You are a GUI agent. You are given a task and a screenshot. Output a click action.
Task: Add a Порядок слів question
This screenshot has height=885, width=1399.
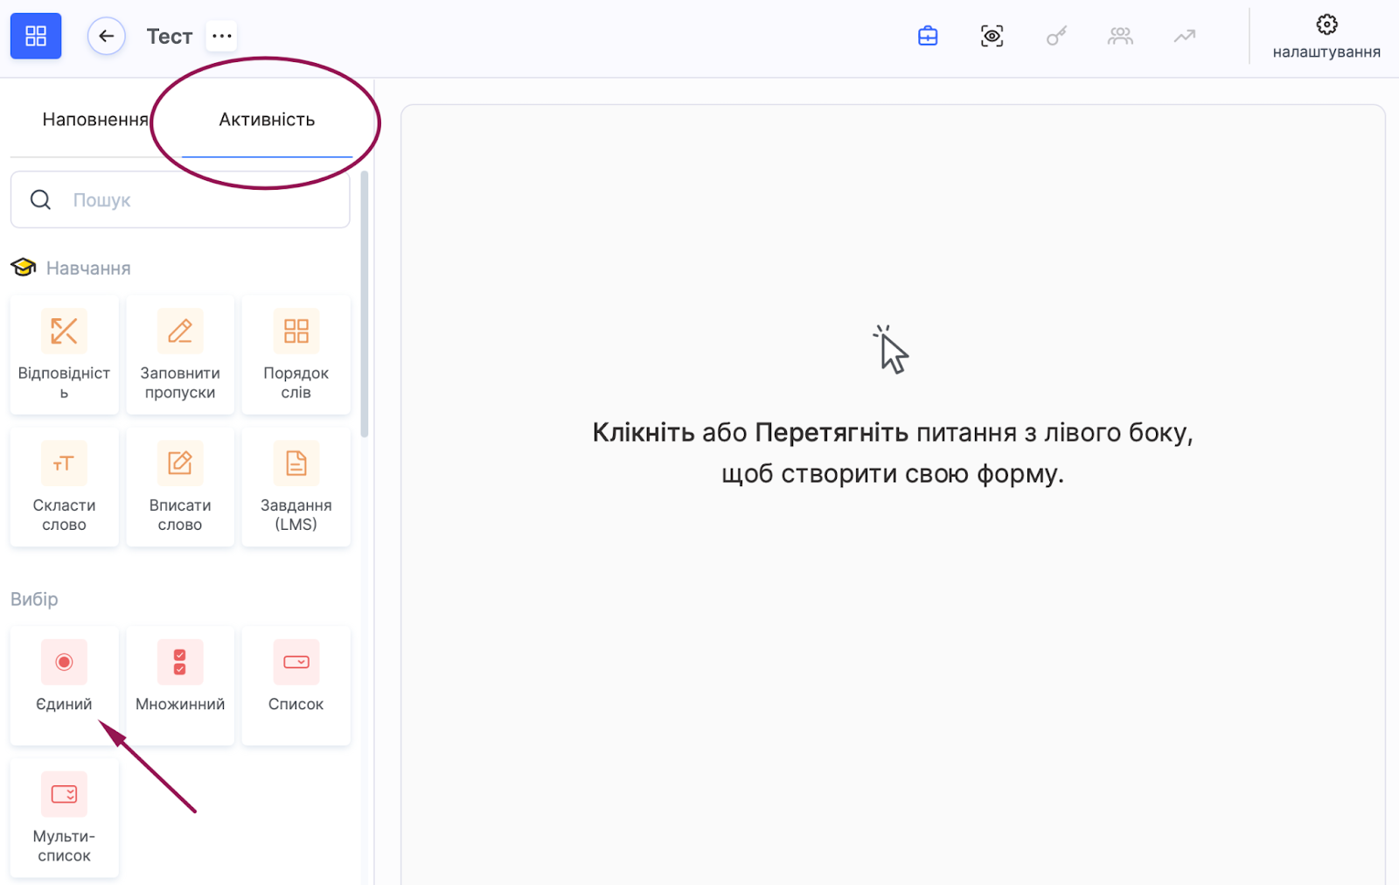[x=296, y=354]
